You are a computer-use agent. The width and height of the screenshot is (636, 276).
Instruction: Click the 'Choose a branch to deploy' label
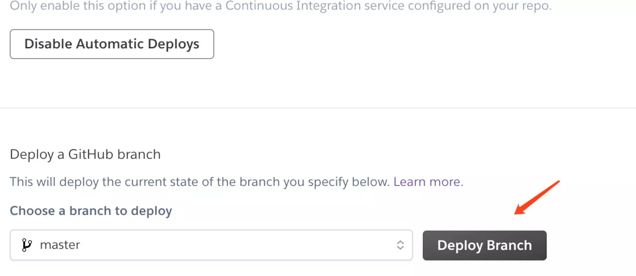[x=91, y=211]
